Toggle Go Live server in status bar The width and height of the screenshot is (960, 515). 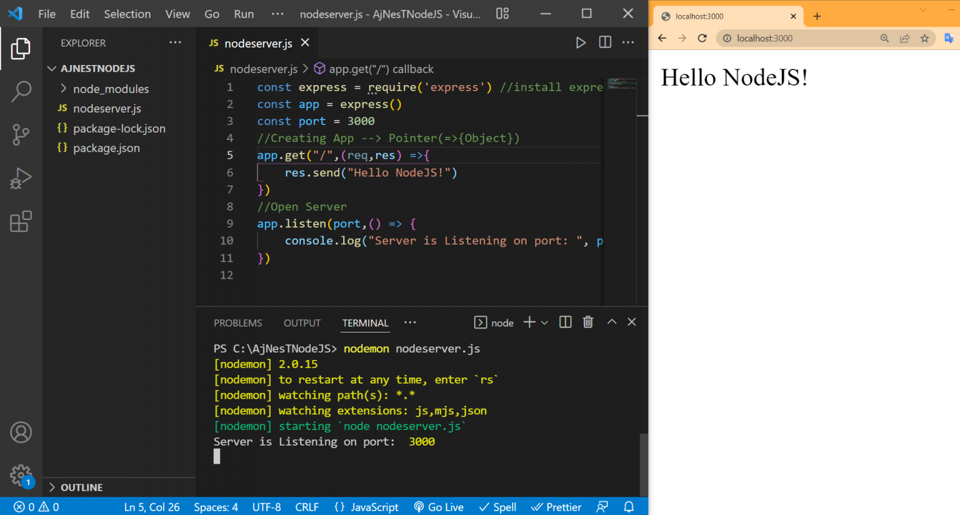[439, 507]
